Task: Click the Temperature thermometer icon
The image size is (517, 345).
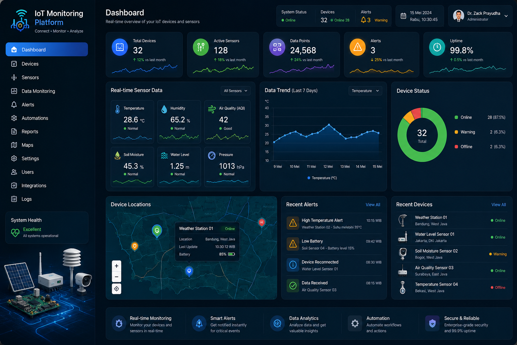Action: [x=117, y=109]
